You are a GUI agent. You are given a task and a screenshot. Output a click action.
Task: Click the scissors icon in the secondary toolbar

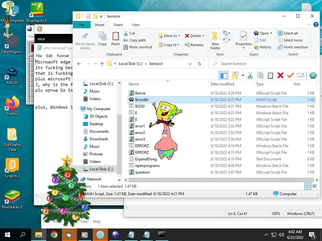click(250, 75)
